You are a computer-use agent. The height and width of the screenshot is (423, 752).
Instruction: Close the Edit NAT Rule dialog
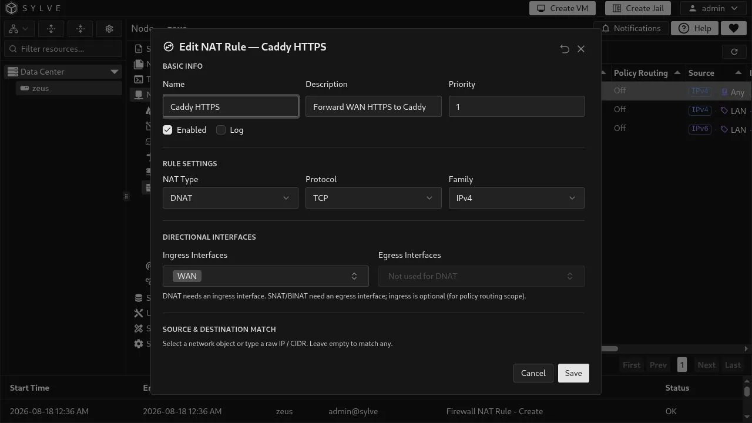(x=581, y=49)
